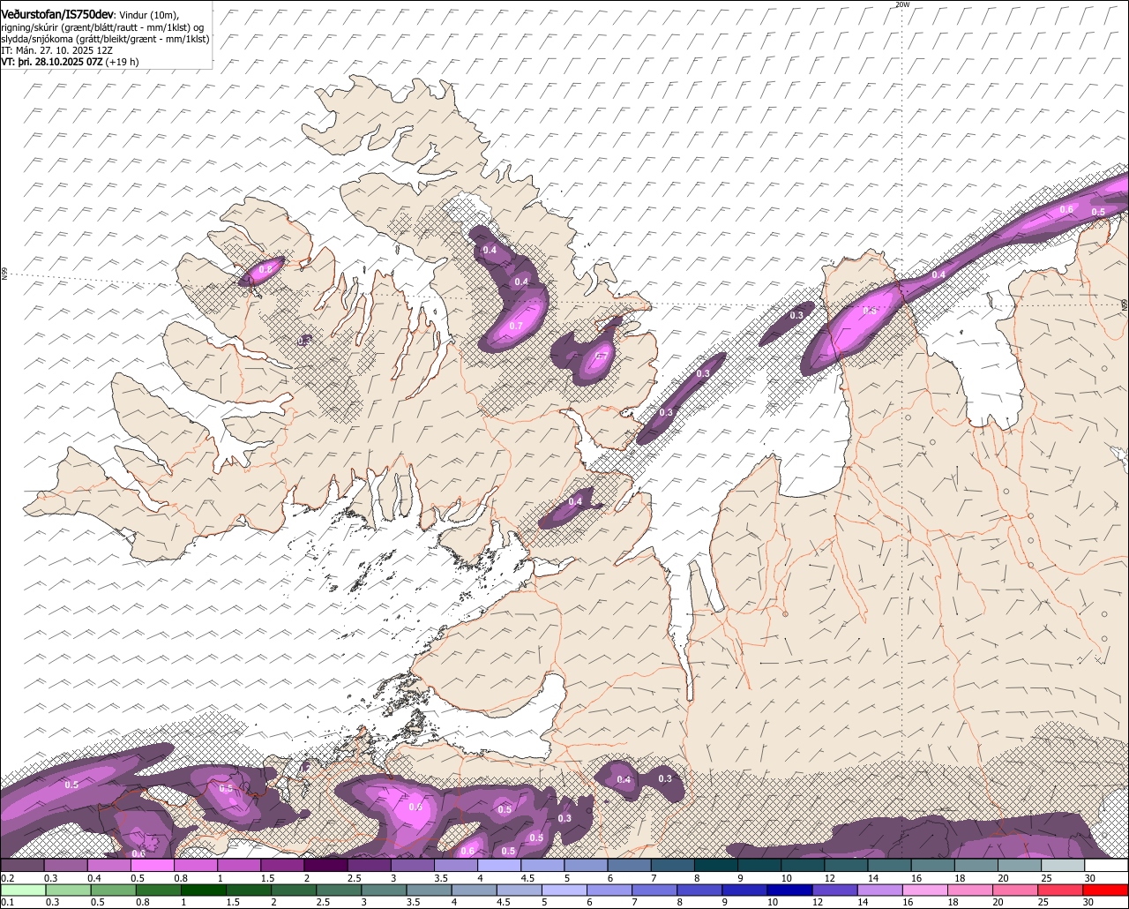Click the '0.1' label in lower legend row
The width and height of the screenshot is (1129, 909).
coord(8,902)
